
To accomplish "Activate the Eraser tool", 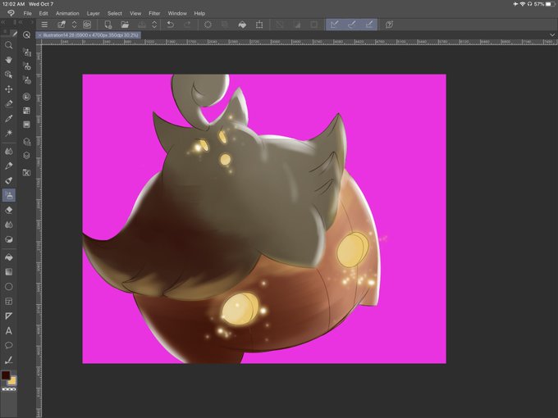I will pyautogui.click(x=9, y=210).
